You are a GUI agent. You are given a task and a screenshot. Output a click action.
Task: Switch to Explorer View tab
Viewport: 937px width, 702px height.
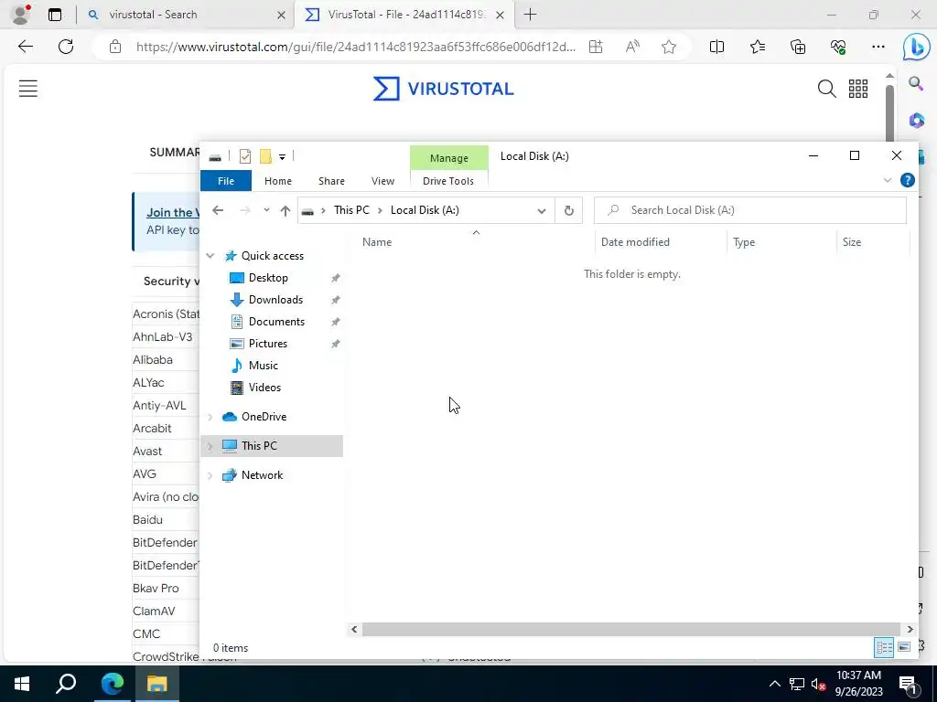[382, 181]
